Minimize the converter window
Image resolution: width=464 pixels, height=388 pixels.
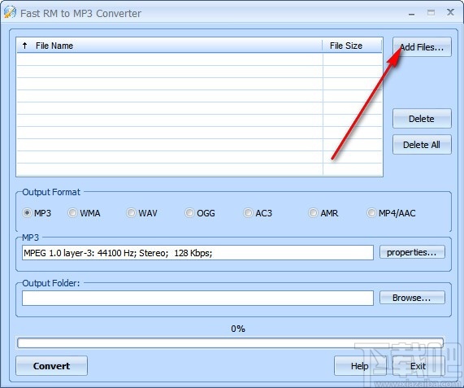click(411, 13)
